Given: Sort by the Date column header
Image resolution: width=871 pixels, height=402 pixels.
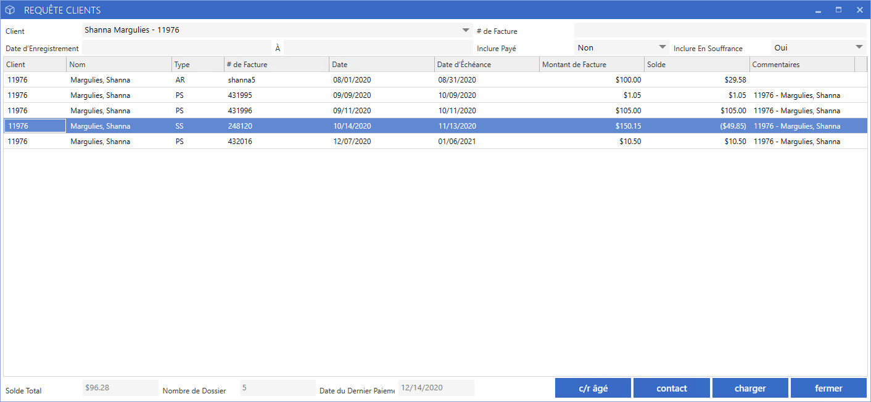Looking at the screenshot, I should pyautogui.click(x=382, y=65).
